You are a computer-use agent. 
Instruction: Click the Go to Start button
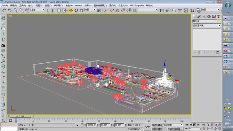click(x=186, y=125)
